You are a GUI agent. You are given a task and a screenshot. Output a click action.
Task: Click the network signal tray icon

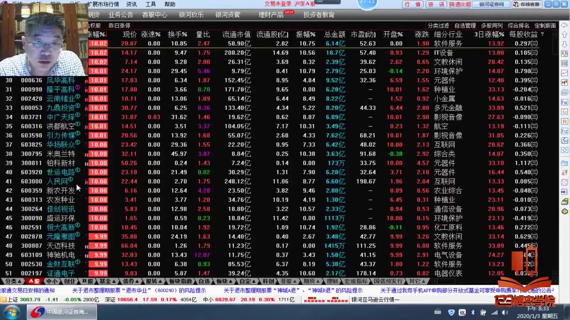tap(494, 312)
